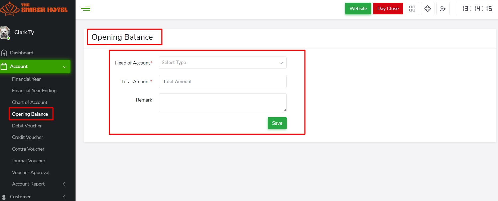
Task: Expand the Customer menu arrow
Action: click(64, 197)
